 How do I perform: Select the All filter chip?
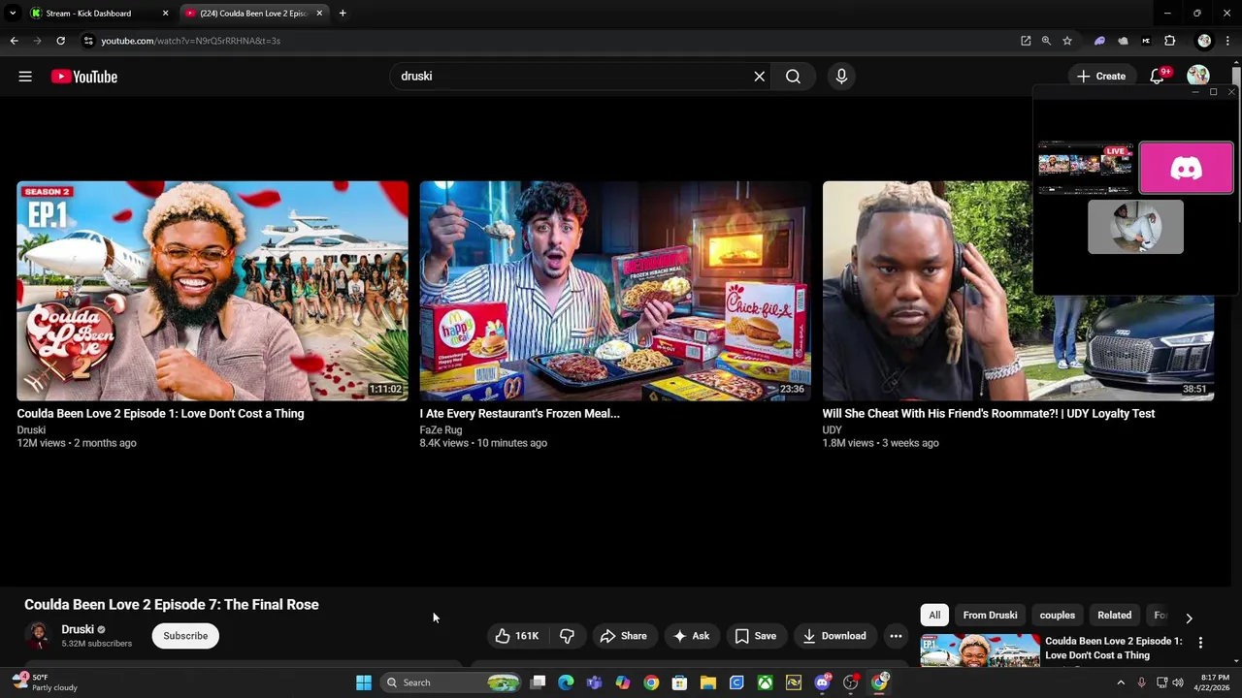point(934,615)
